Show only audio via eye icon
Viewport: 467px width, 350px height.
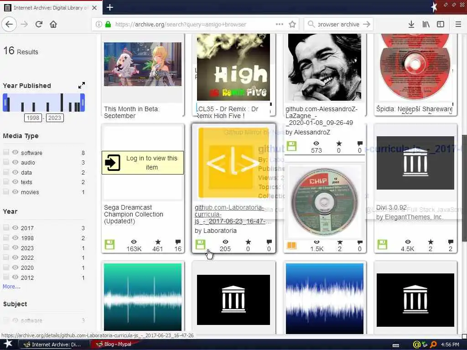pos(15,162)
